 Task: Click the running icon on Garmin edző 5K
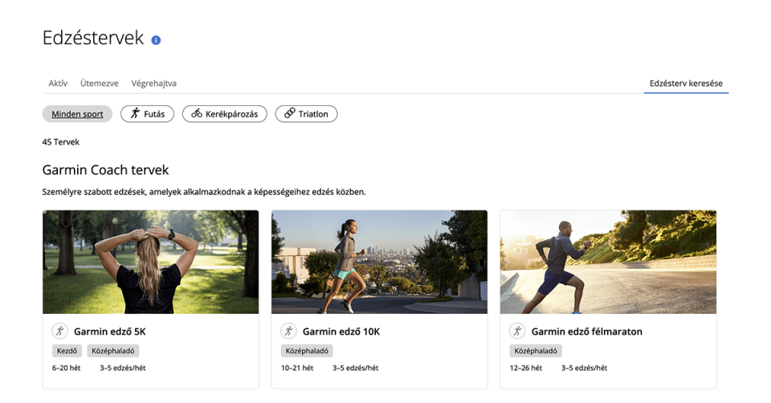coord(60,331)
